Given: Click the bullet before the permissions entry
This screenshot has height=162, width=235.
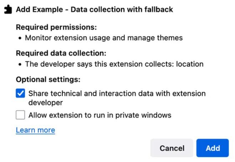Looking at the screenshot, I should click(20, 38).
